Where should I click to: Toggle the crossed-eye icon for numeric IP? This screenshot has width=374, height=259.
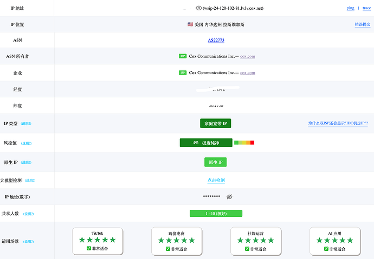coord(229,197)
